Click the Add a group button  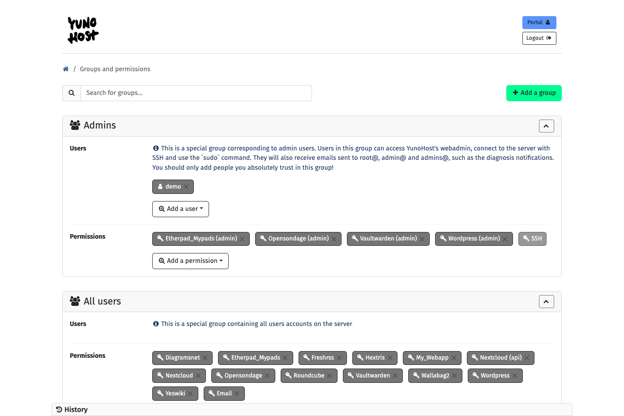coord(534,93)
